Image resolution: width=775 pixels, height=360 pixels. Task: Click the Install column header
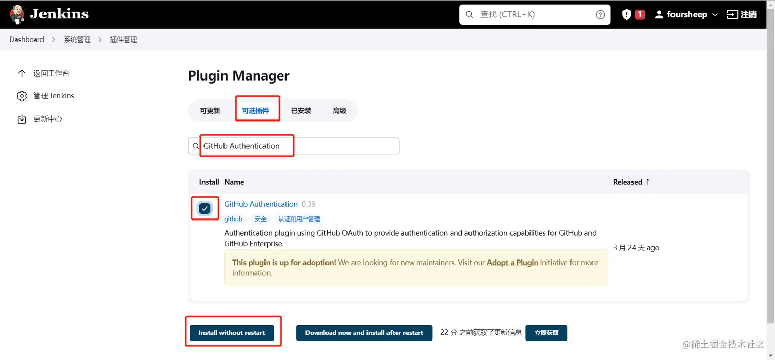click(209, 182)
